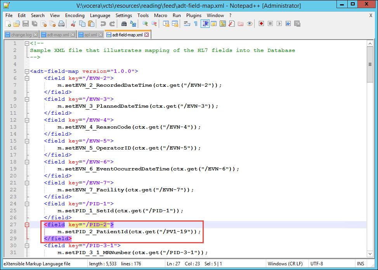The width and height of the screenshot is (378, 270).
Task: Open Find with the binoculars icon
Action: pyautogui.click(x=124, y=24)
